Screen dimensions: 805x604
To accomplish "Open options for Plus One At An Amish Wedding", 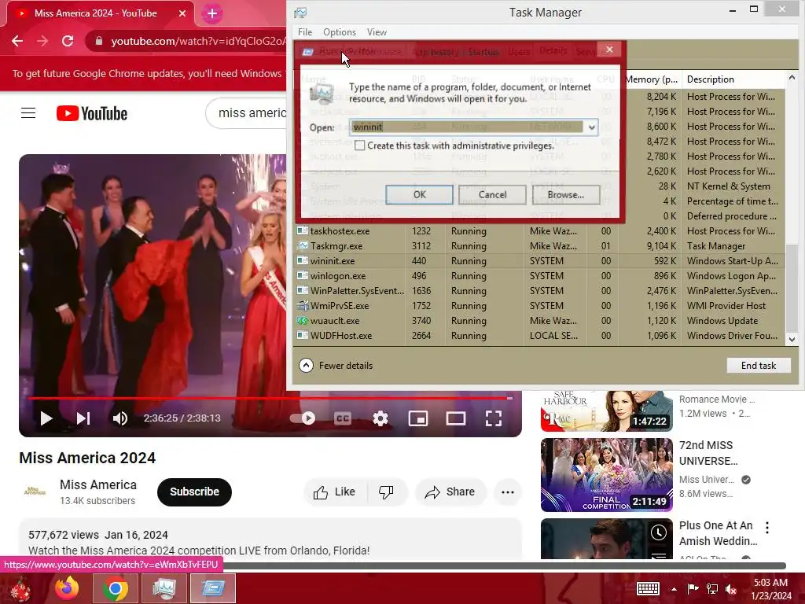I will point(767,528).
